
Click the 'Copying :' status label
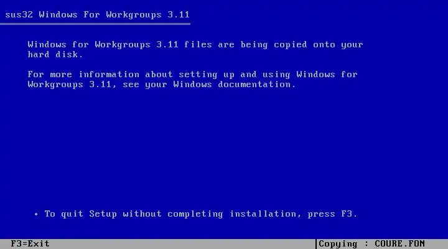[x=342, y=244]
